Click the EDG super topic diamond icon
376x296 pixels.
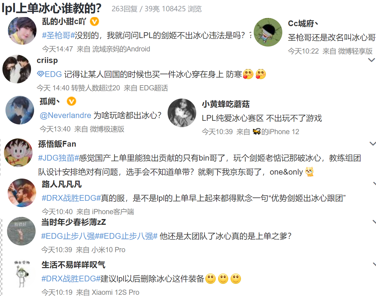coord(40,74)
